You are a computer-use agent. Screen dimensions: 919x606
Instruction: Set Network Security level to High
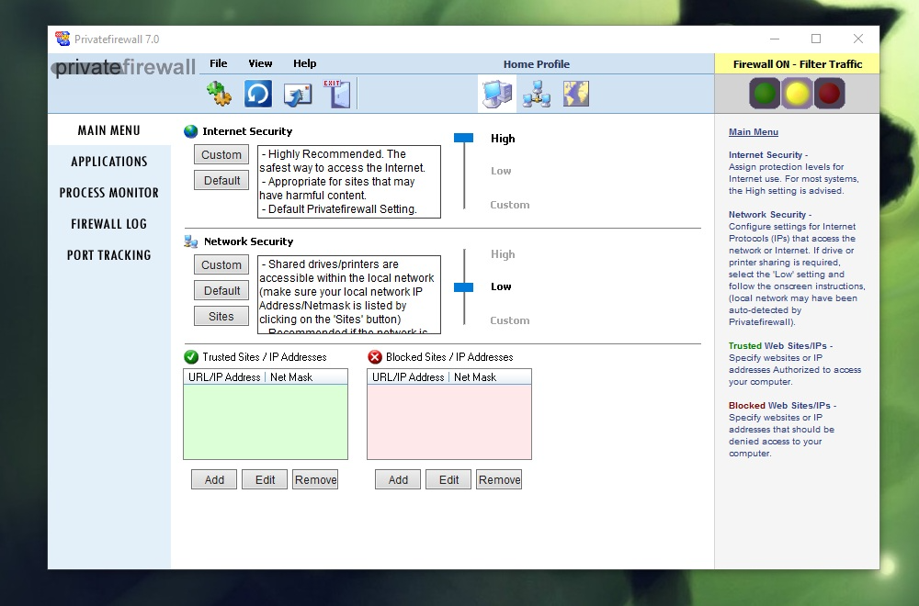(503, 254)
